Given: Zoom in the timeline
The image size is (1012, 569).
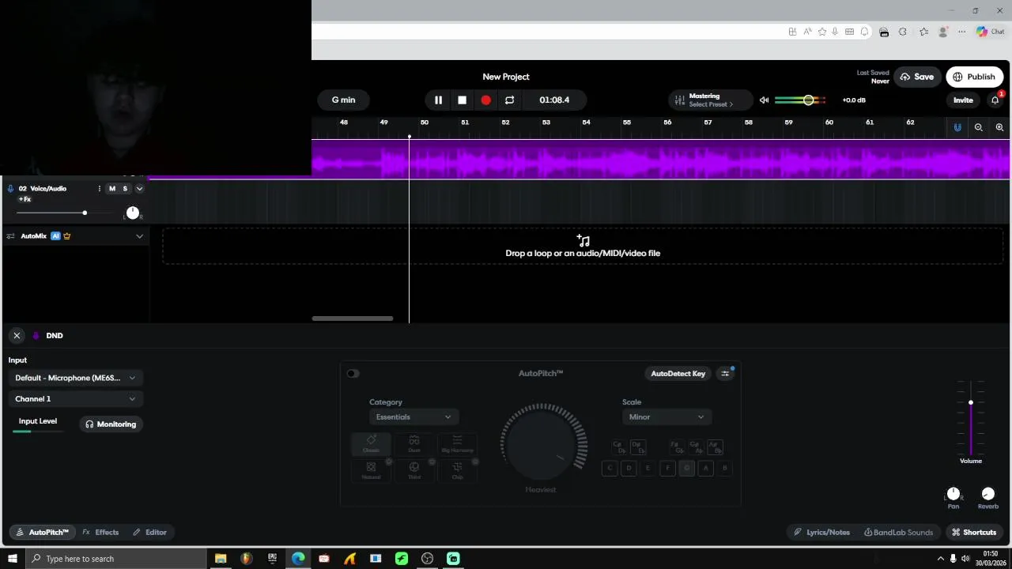Looking at the screenshot, I should click(999, 127).
